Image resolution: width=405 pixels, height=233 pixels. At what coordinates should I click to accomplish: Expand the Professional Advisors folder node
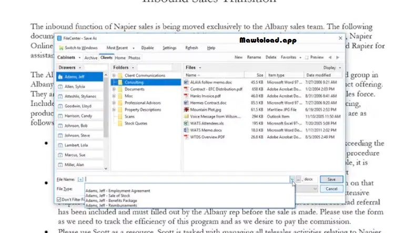pos(114,103)
